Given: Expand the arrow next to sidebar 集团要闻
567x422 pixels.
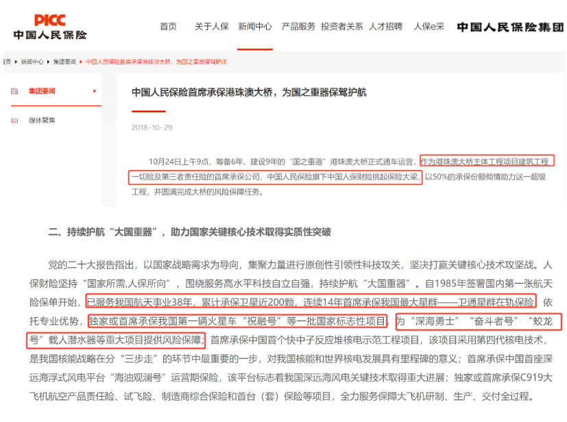Looking at the screenshot, I should click(95, 91).
